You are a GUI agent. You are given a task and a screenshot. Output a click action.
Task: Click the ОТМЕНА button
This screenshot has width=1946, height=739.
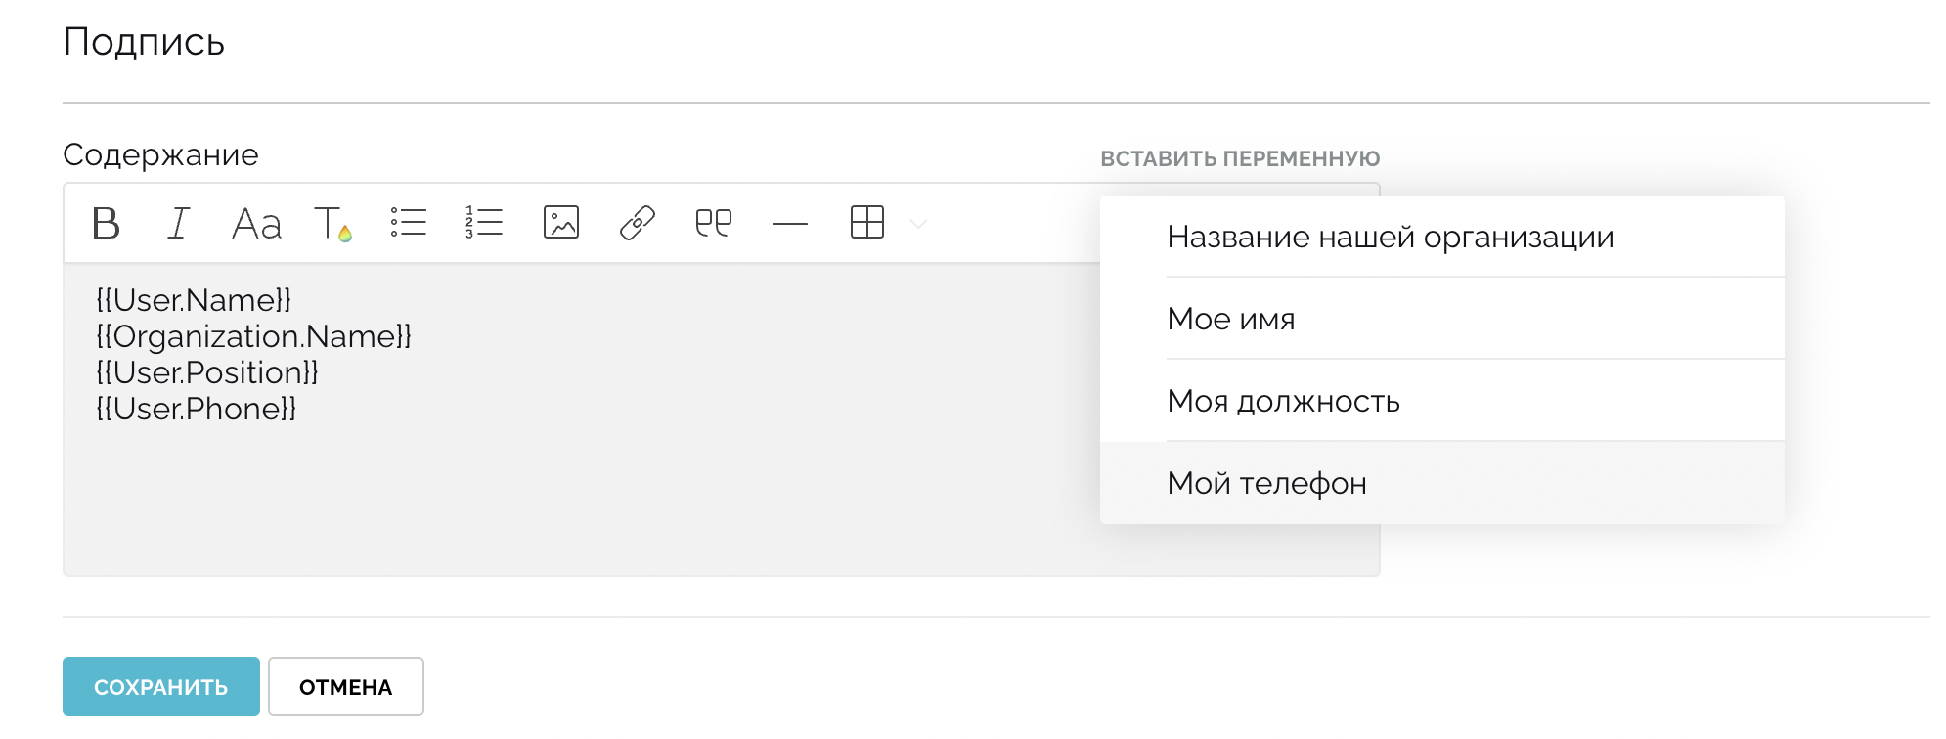pyautogui.click(x=346, y=686)
